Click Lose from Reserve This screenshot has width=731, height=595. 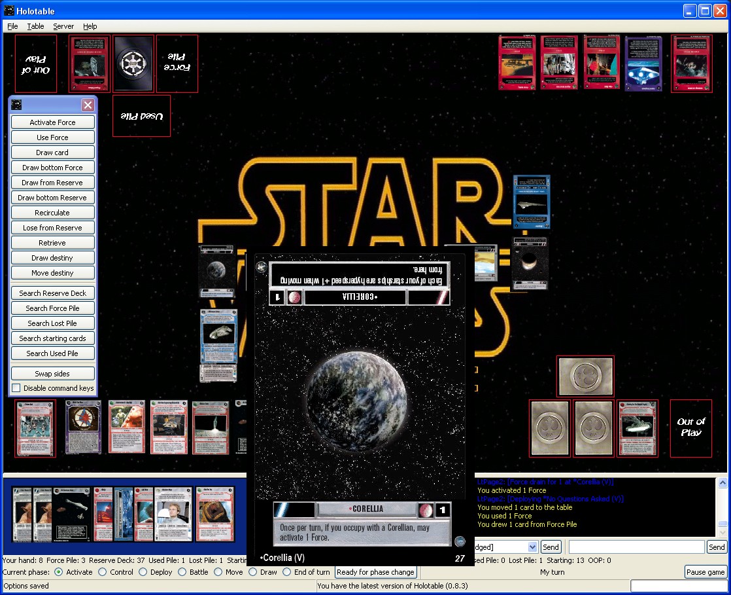click(53, 228)
